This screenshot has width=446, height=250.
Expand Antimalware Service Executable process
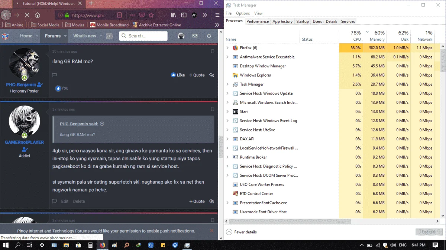pyautogui.click(x=227, y=57)
